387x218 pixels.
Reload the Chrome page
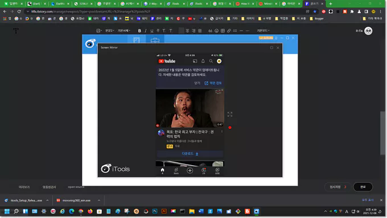click(19, 11)
